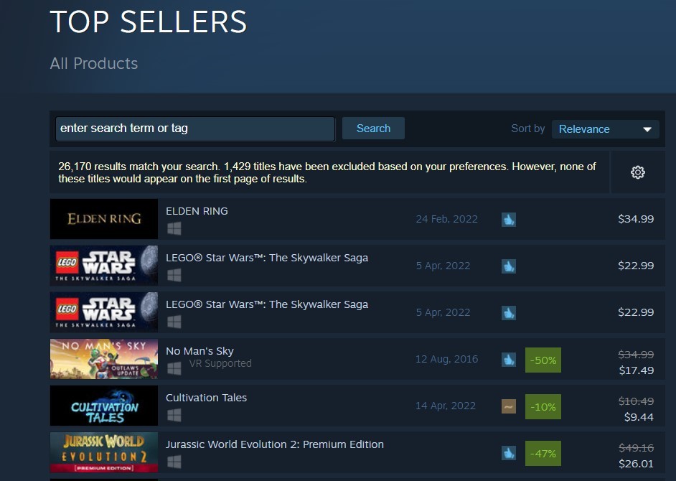Select the Jurassic World Evolution 2 thumbnail
The width and height of the screenshot is (676, 481).
[104, 453]
